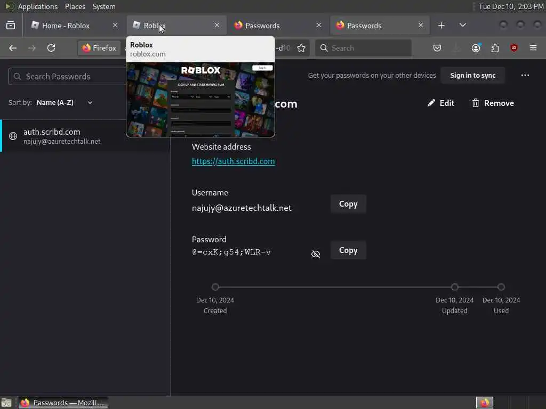Open the uBlock Origin extension icon

(x=514, y=48)
